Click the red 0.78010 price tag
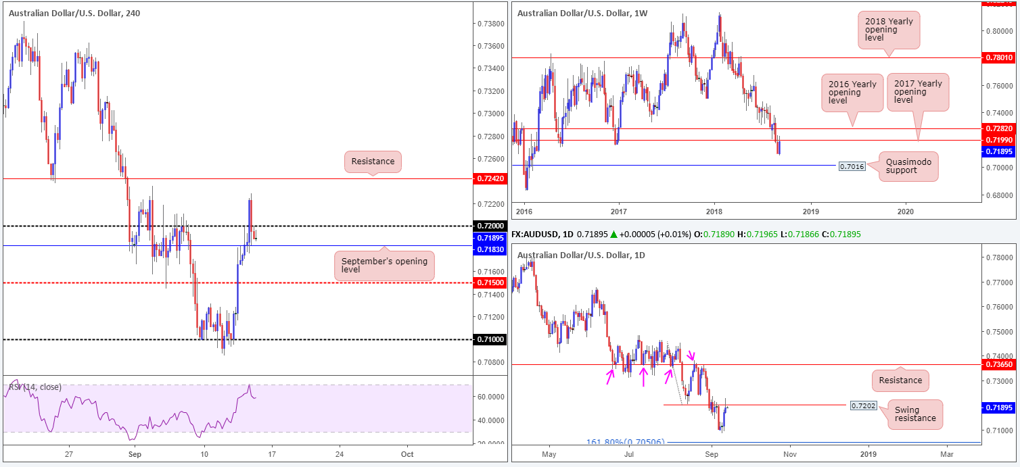The image size is (1020, 467). [x=1000, y=58]
